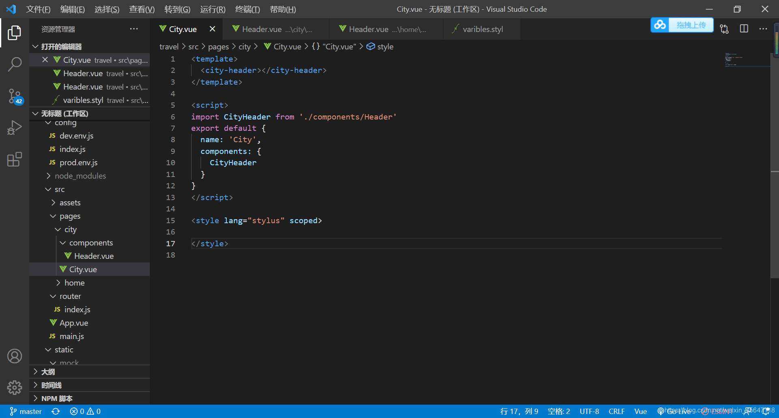
Task: Open the Explorer view in activity bar
Action: 15,33
